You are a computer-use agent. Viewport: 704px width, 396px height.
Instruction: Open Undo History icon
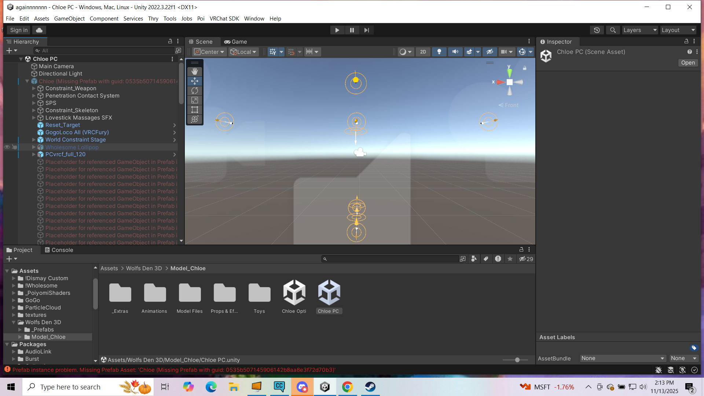click(597, 30)
